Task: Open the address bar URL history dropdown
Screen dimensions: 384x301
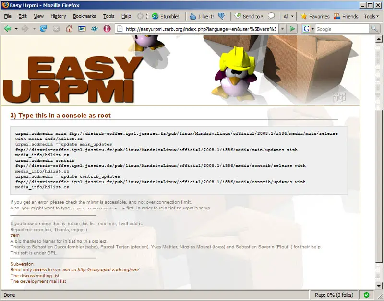Action: 282,29
